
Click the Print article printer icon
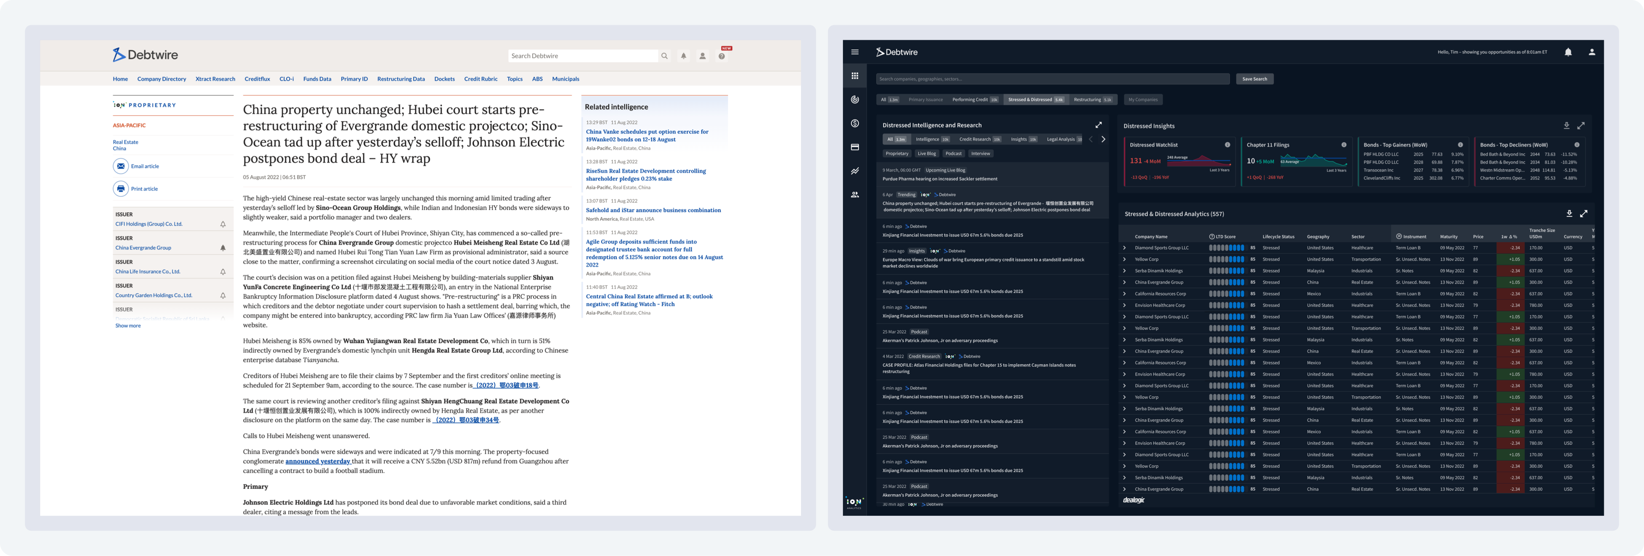121,189
